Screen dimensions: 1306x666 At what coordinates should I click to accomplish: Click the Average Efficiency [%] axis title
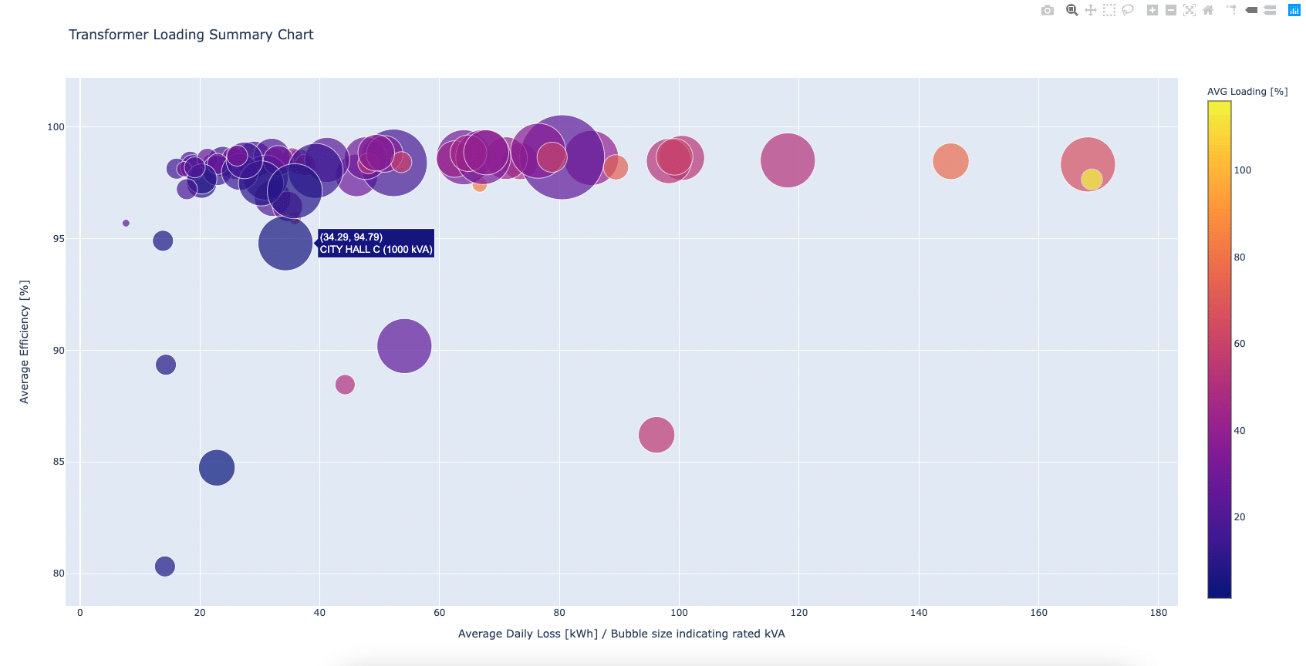pyautogui.click(x=25, y=341)
